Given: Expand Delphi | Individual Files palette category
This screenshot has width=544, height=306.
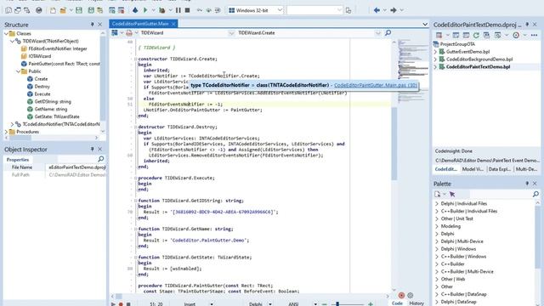Looking at the screenshot, I should tap(437, 204).
